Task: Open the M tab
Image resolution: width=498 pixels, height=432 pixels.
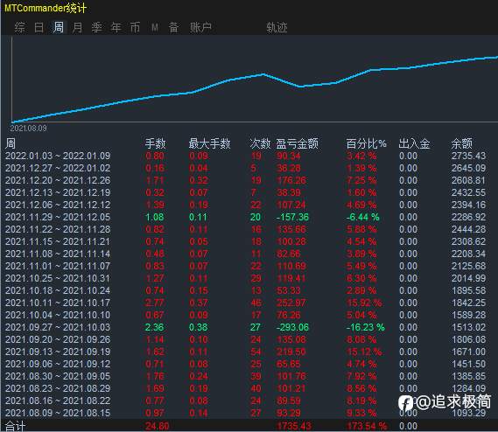Action: point(155,27)
